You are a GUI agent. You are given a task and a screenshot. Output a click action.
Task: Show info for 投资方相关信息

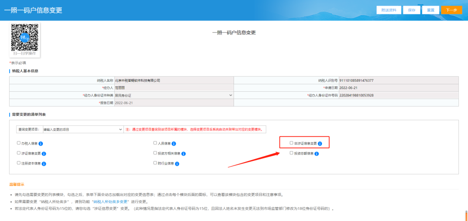click(x=184, y=154)
